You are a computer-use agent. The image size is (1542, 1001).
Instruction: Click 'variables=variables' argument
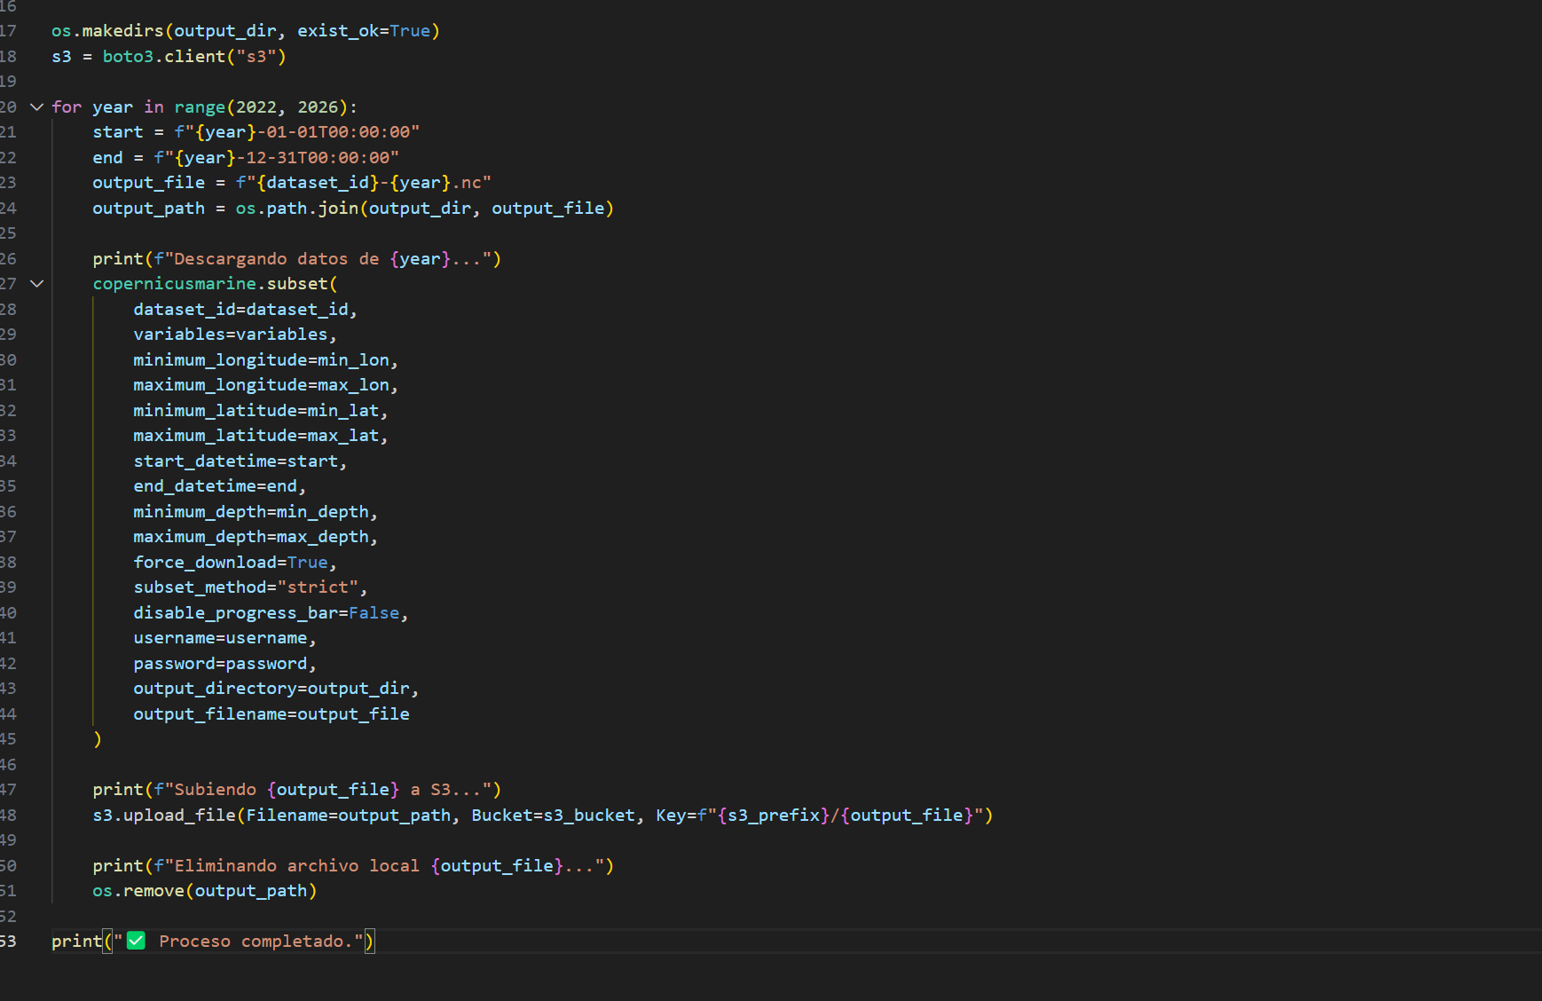tap(231, 335)
